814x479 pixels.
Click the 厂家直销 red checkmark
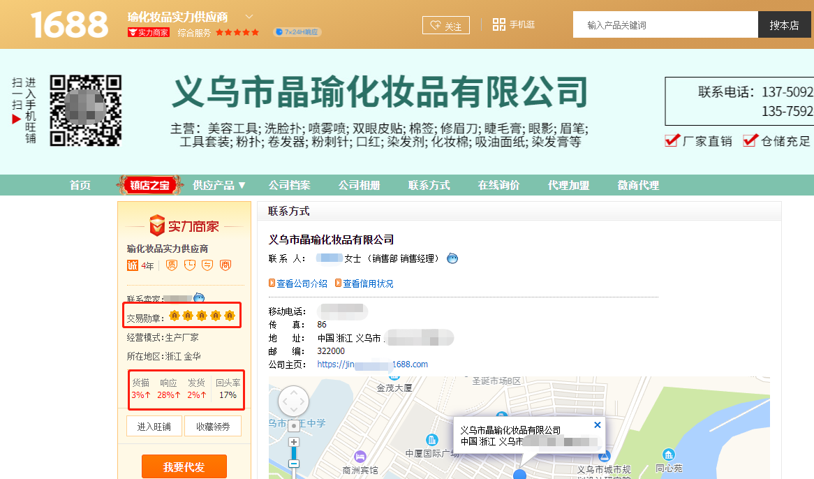tap(672, 140)
